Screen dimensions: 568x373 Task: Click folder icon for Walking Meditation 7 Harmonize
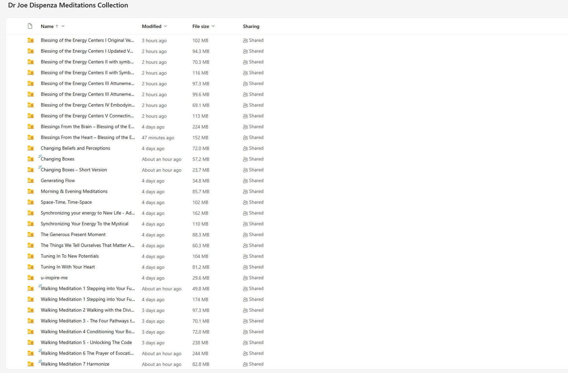[x=31, y=364]
